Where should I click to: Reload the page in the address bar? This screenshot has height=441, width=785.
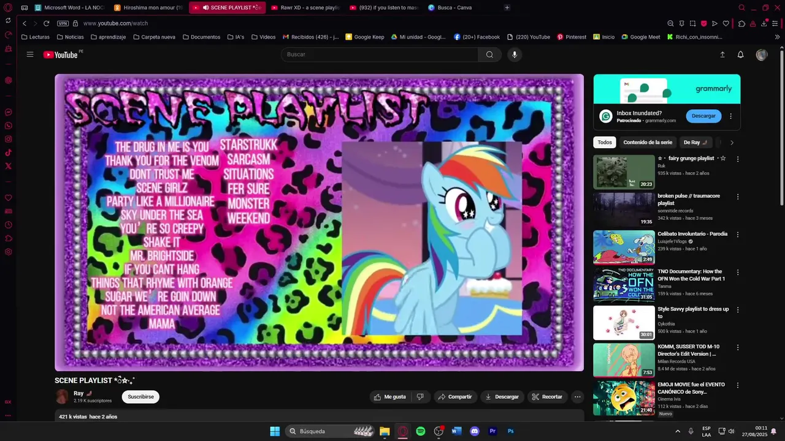(46, 23)
